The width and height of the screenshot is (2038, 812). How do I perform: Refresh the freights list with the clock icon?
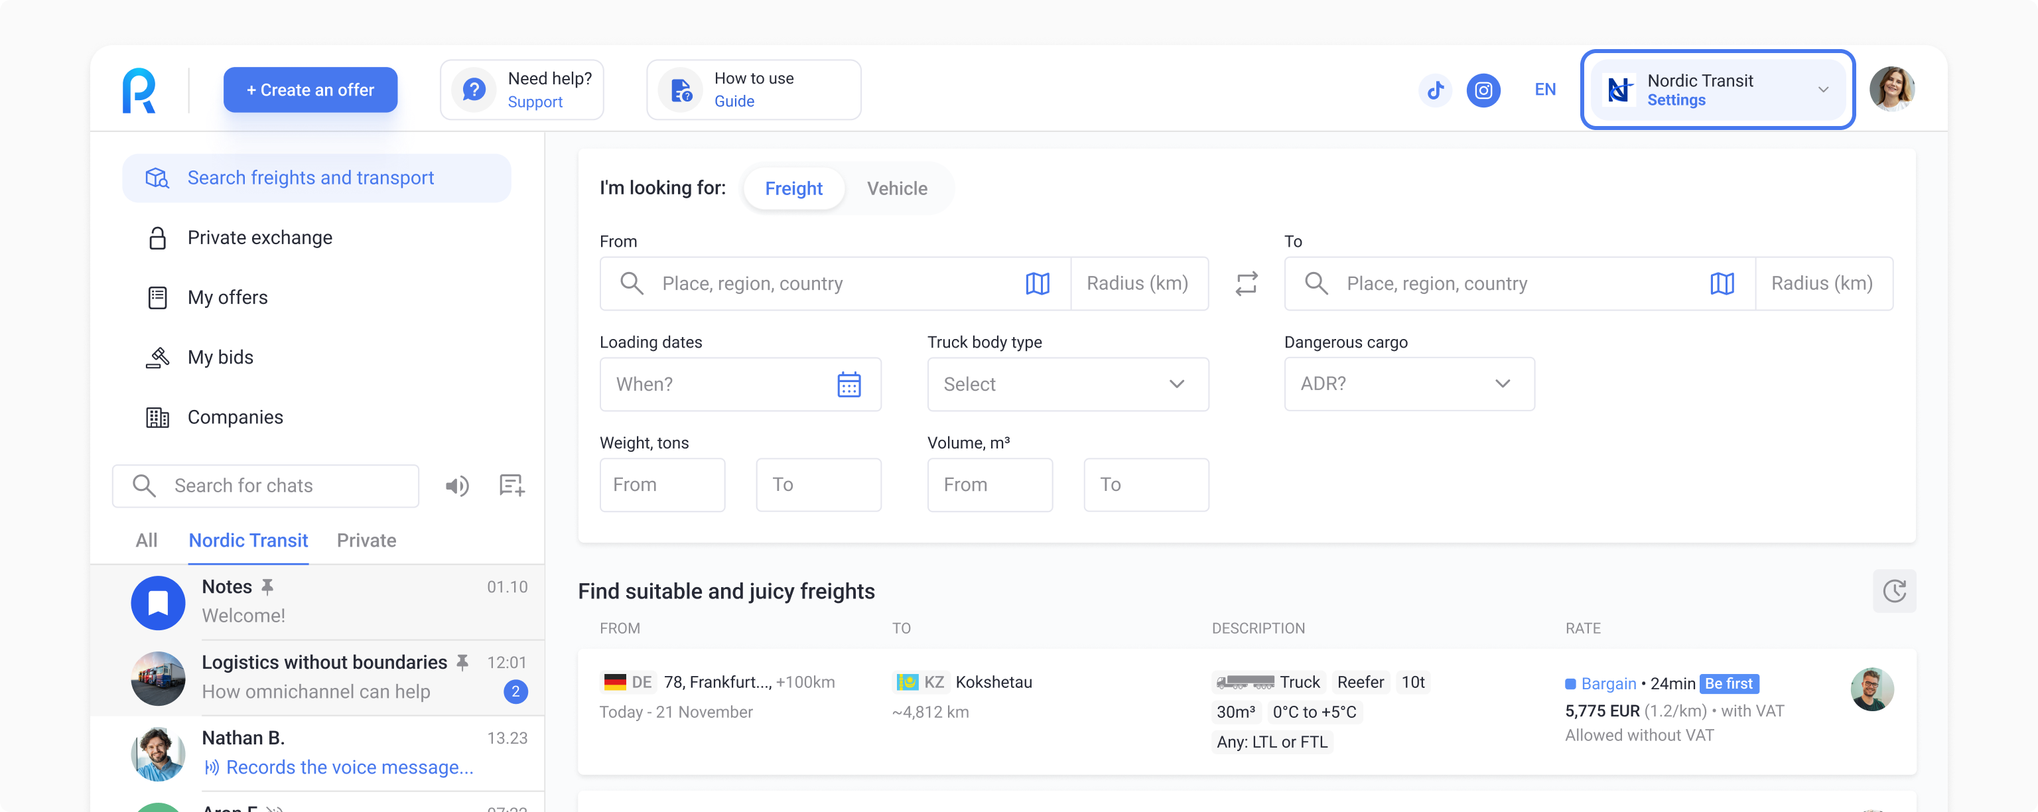(x=1894, y=591)
